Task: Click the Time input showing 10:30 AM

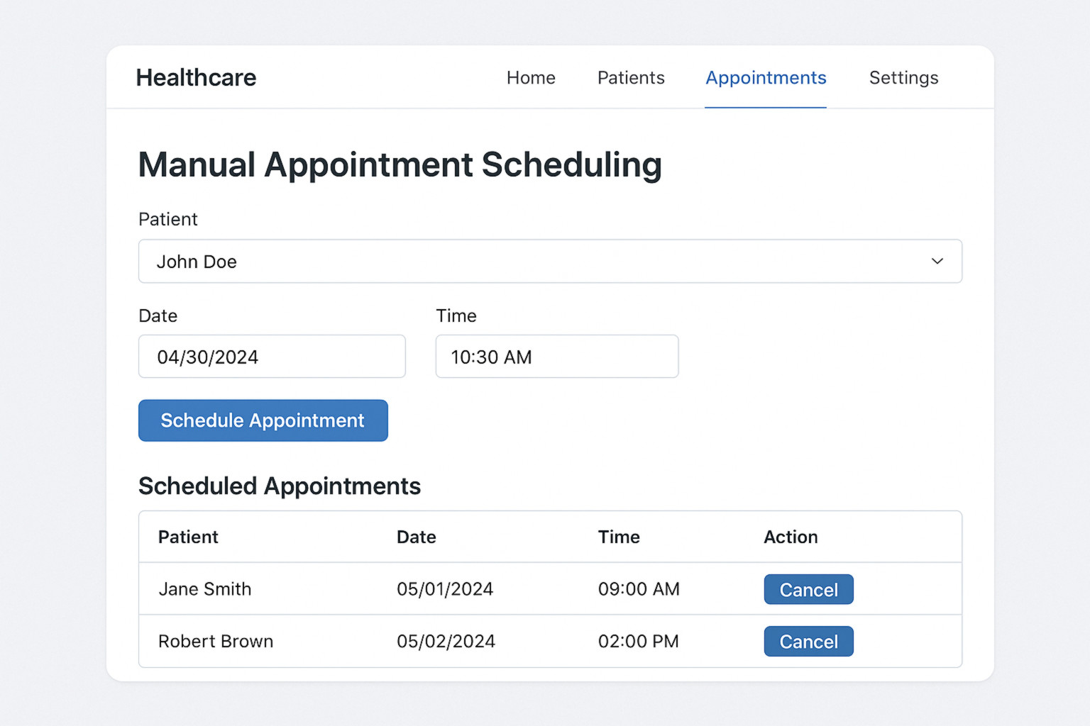Action: (x=556, y=357)
